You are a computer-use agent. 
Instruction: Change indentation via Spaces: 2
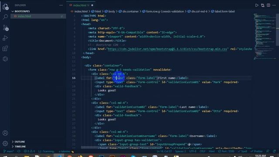pyautogui.click(x=180, y=151)
